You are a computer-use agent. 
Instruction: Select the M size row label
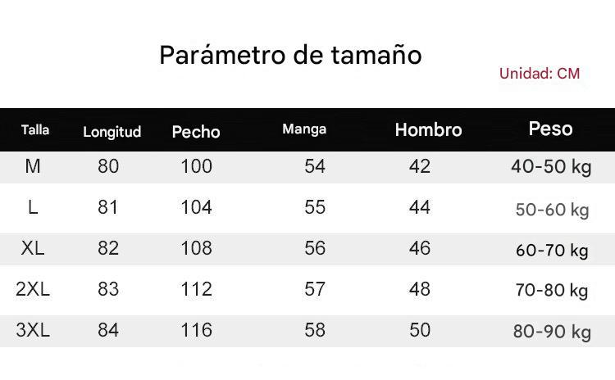pos(33,166)
